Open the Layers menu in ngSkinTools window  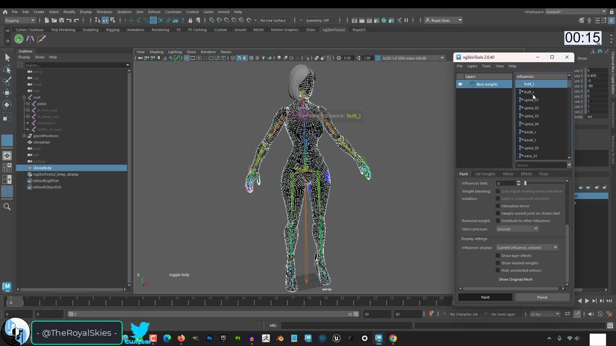[472, 66]
